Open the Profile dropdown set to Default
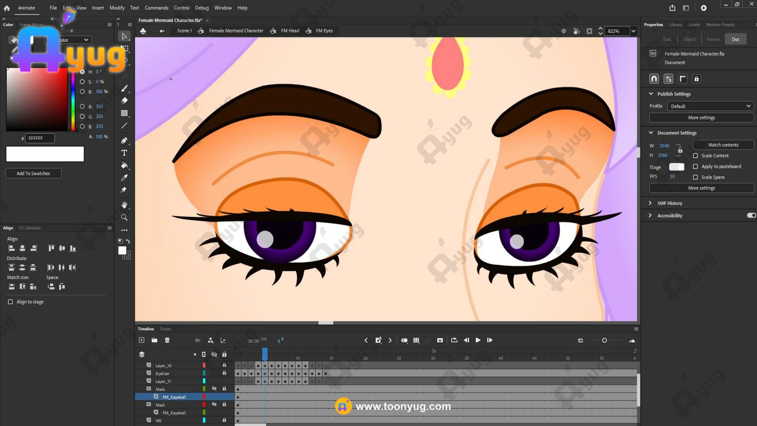 [x=710, y=106]
